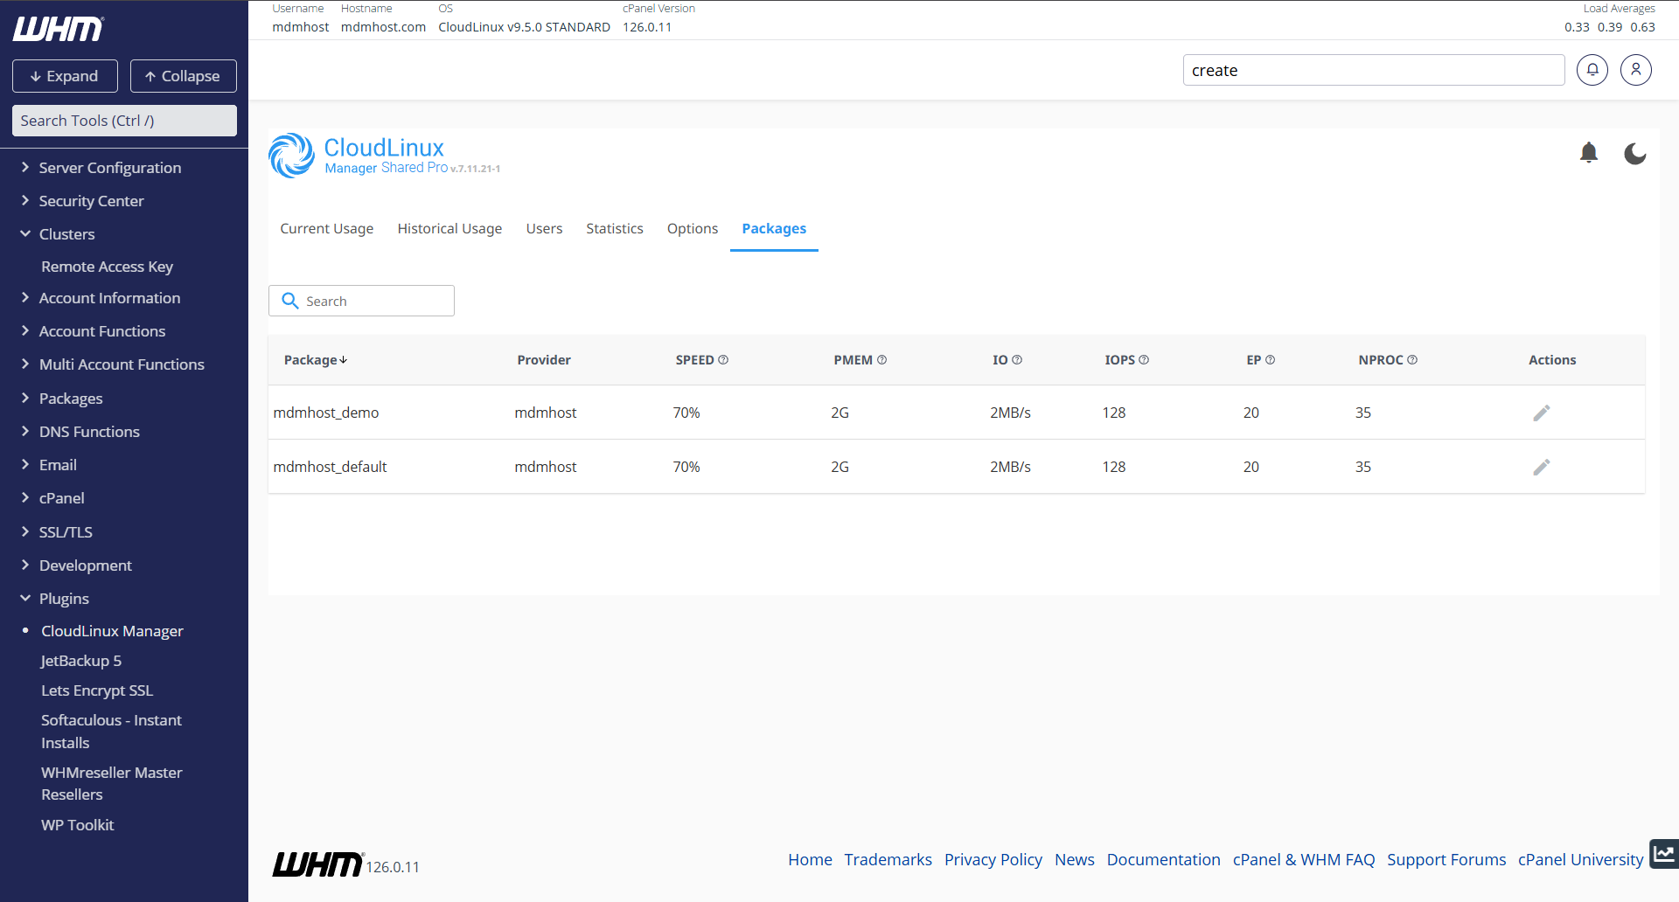This screenshot has width=1679, height=902.
Task: Open Remote Access Key
Action: (x=107, y=267)
